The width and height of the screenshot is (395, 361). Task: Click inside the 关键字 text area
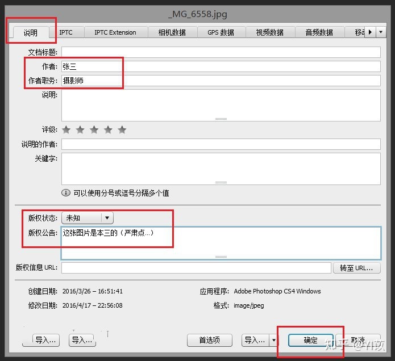(x=221, y=169)
